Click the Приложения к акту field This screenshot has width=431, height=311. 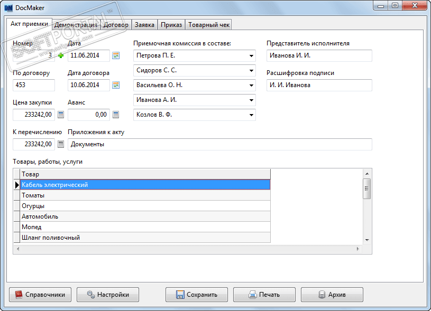220,144
